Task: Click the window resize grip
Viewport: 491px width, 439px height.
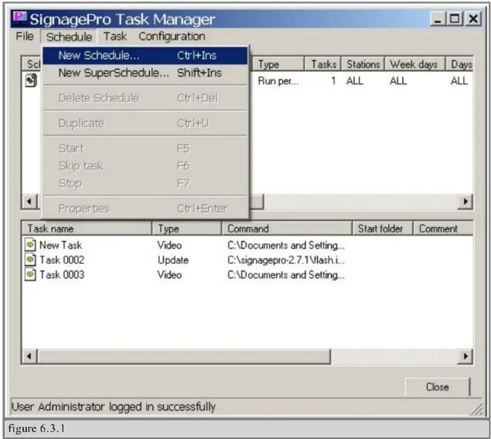Action: 477,409
